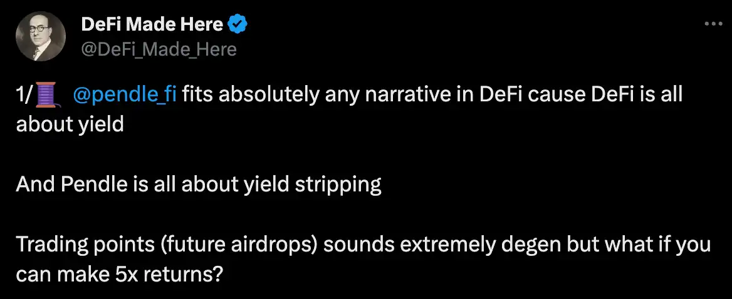
Task: Open the @DeFi_Made_Here handle link
Action: (x=159, y=48)
